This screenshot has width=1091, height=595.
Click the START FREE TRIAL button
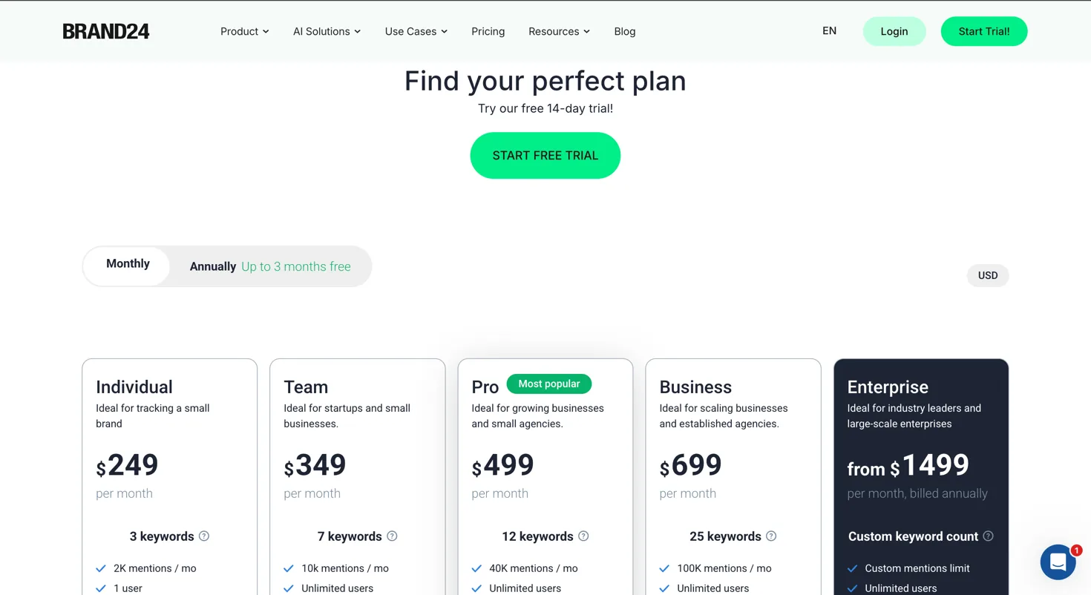coord(545,156)
